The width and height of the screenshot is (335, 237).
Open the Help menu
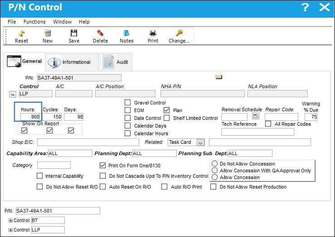(84, 22)
